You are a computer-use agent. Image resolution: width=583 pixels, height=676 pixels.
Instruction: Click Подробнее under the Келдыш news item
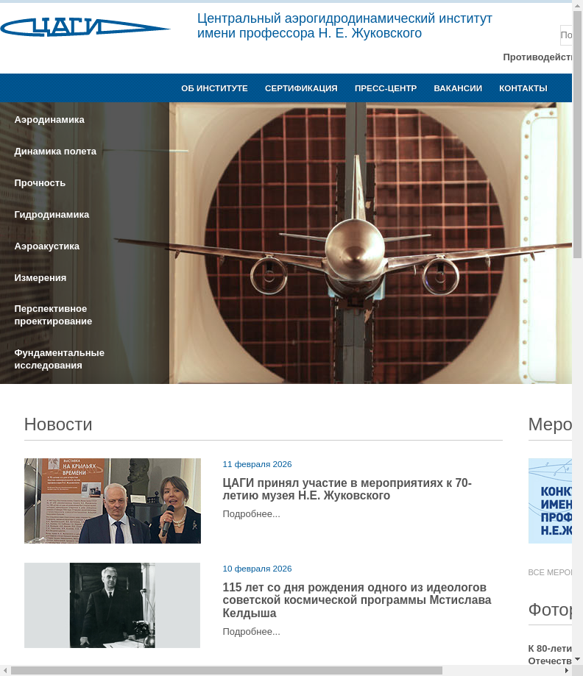[x=251, y=632]
